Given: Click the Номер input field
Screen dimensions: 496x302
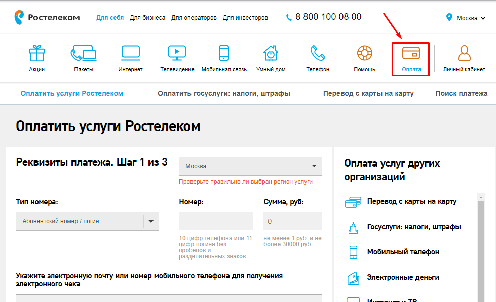Looking at the screenshot, I should pyautogui.click(x=216, y=221).
